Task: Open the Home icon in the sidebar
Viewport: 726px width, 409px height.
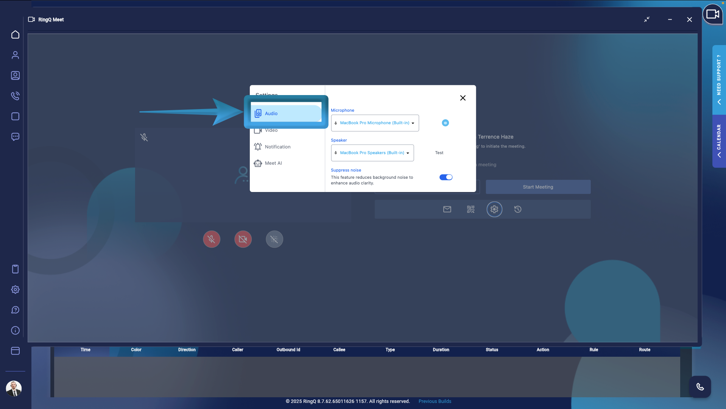Action: pos(15,34)
